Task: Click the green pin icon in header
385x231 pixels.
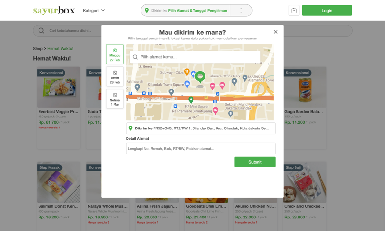Action: tap(147, 10)
